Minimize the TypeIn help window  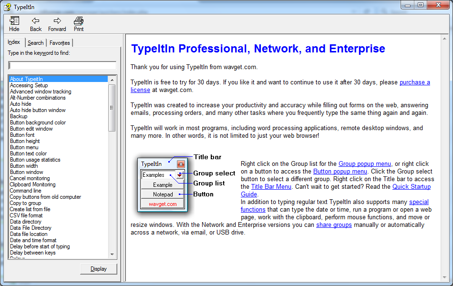click(x=408, y=5)
